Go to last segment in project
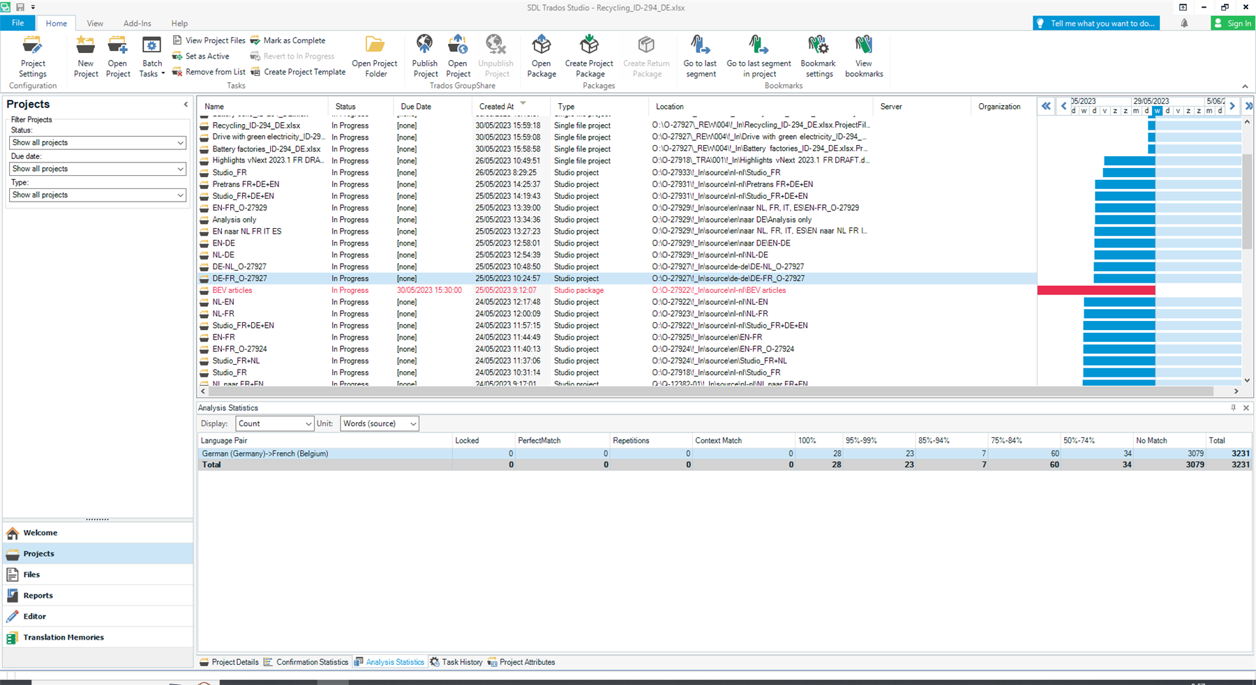The width and height of the screenshot is (1256, 685). tap(758, 56)
